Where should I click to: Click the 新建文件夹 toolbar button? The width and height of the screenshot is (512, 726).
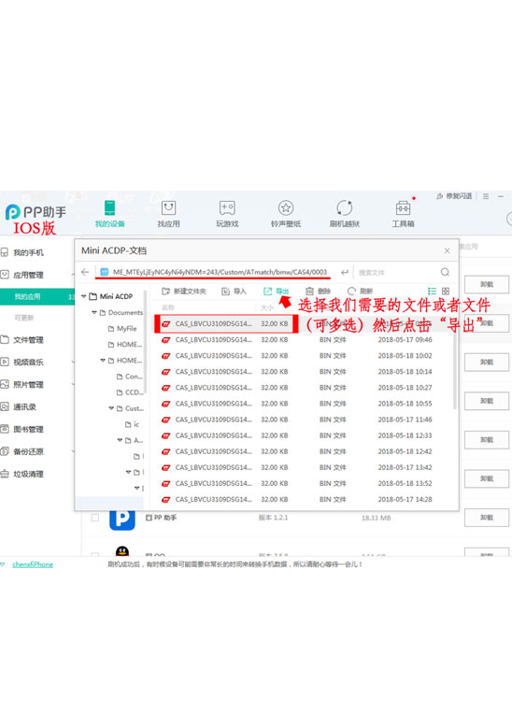184,292
